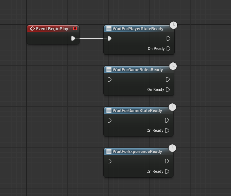Click the input exec pin of WaitForExperienceReady
The width and height of the screenshot is (231, 196).
pyautogui.click(x=109, y=161)
